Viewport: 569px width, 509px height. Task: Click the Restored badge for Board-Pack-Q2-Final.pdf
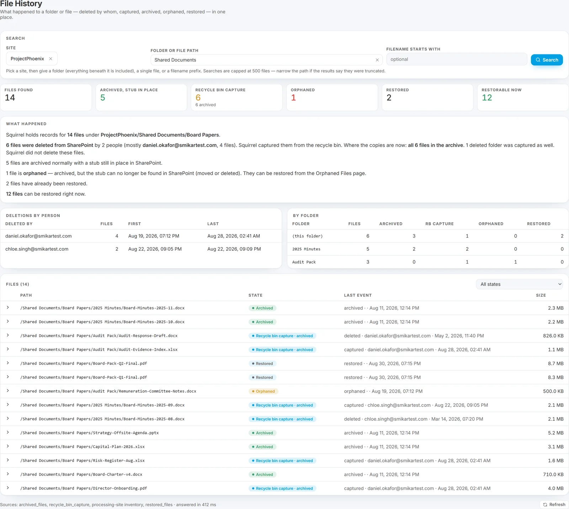click(x=262, y=364)
